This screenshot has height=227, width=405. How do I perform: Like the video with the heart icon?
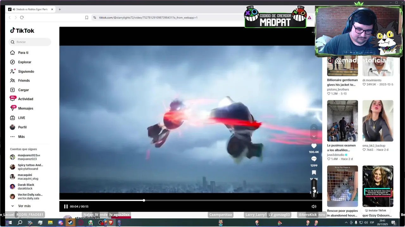[314, 146]
